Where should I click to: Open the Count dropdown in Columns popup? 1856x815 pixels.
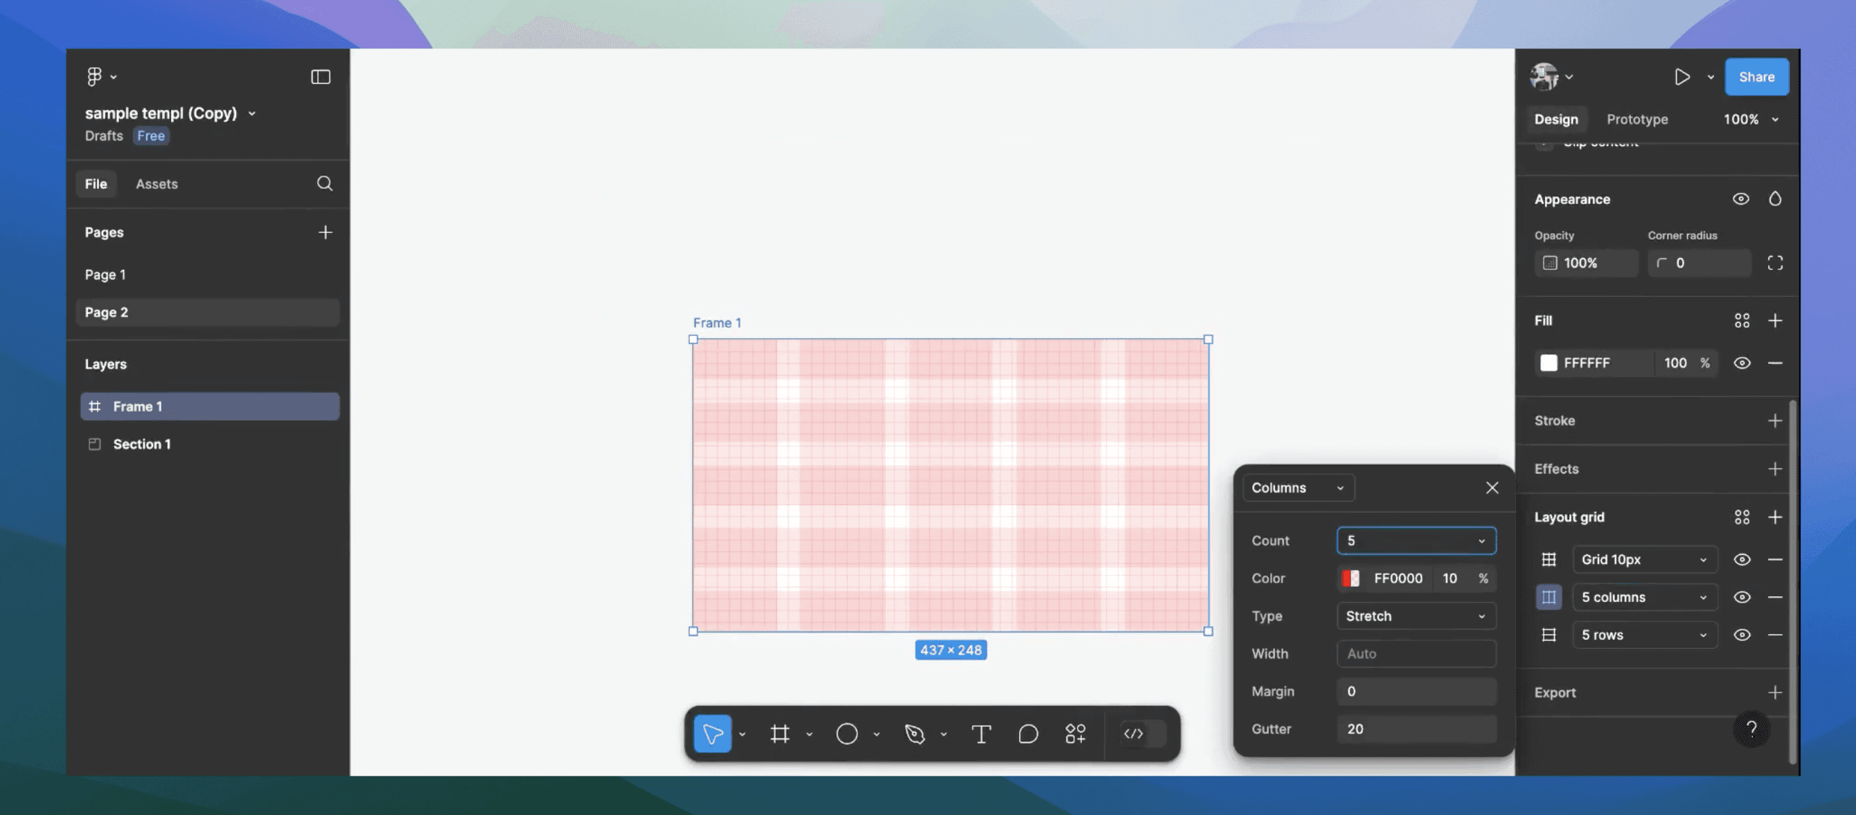point(1481,541)
